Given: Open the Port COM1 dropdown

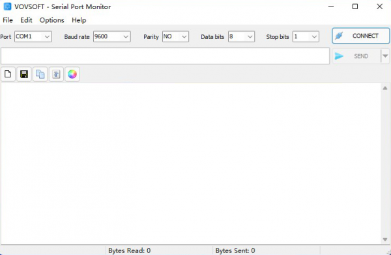Looking at the screenshot, I should [33, 36].
